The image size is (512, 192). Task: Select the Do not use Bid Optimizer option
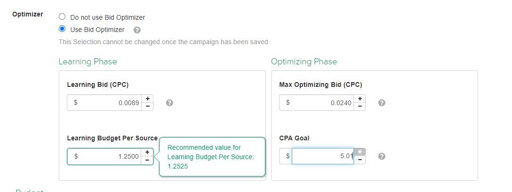coord(62,16)
